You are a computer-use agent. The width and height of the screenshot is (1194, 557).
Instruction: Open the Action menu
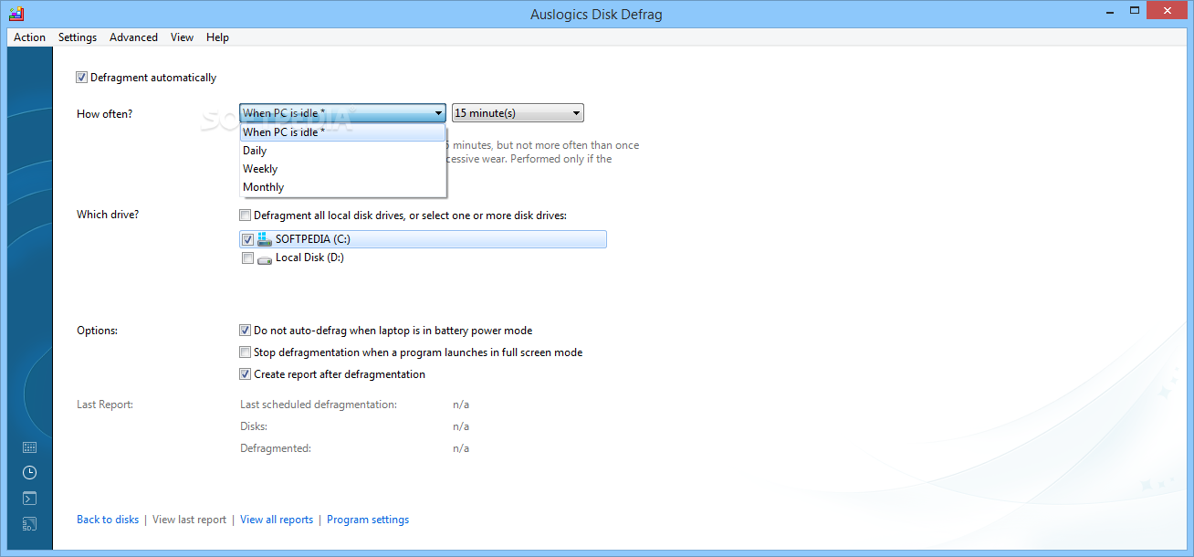pyautogui.click(x=29, y=37)
